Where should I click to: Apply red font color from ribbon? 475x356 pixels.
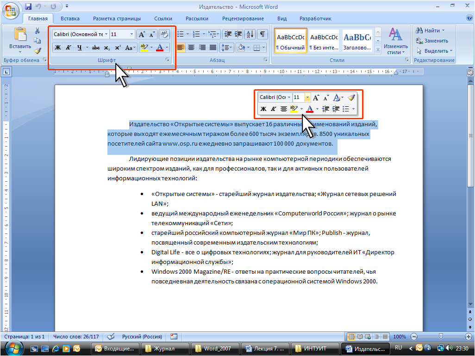[x=160, y=48]
